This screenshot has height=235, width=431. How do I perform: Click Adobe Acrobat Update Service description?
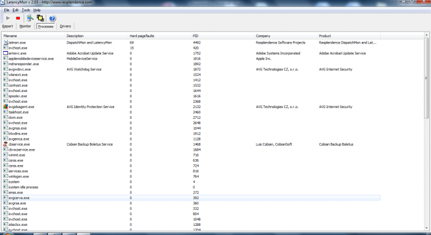(x=90, y=53)
